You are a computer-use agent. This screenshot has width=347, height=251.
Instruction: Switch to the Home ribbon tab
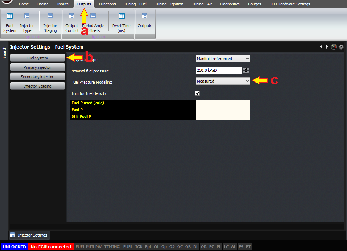pos(24,4)
